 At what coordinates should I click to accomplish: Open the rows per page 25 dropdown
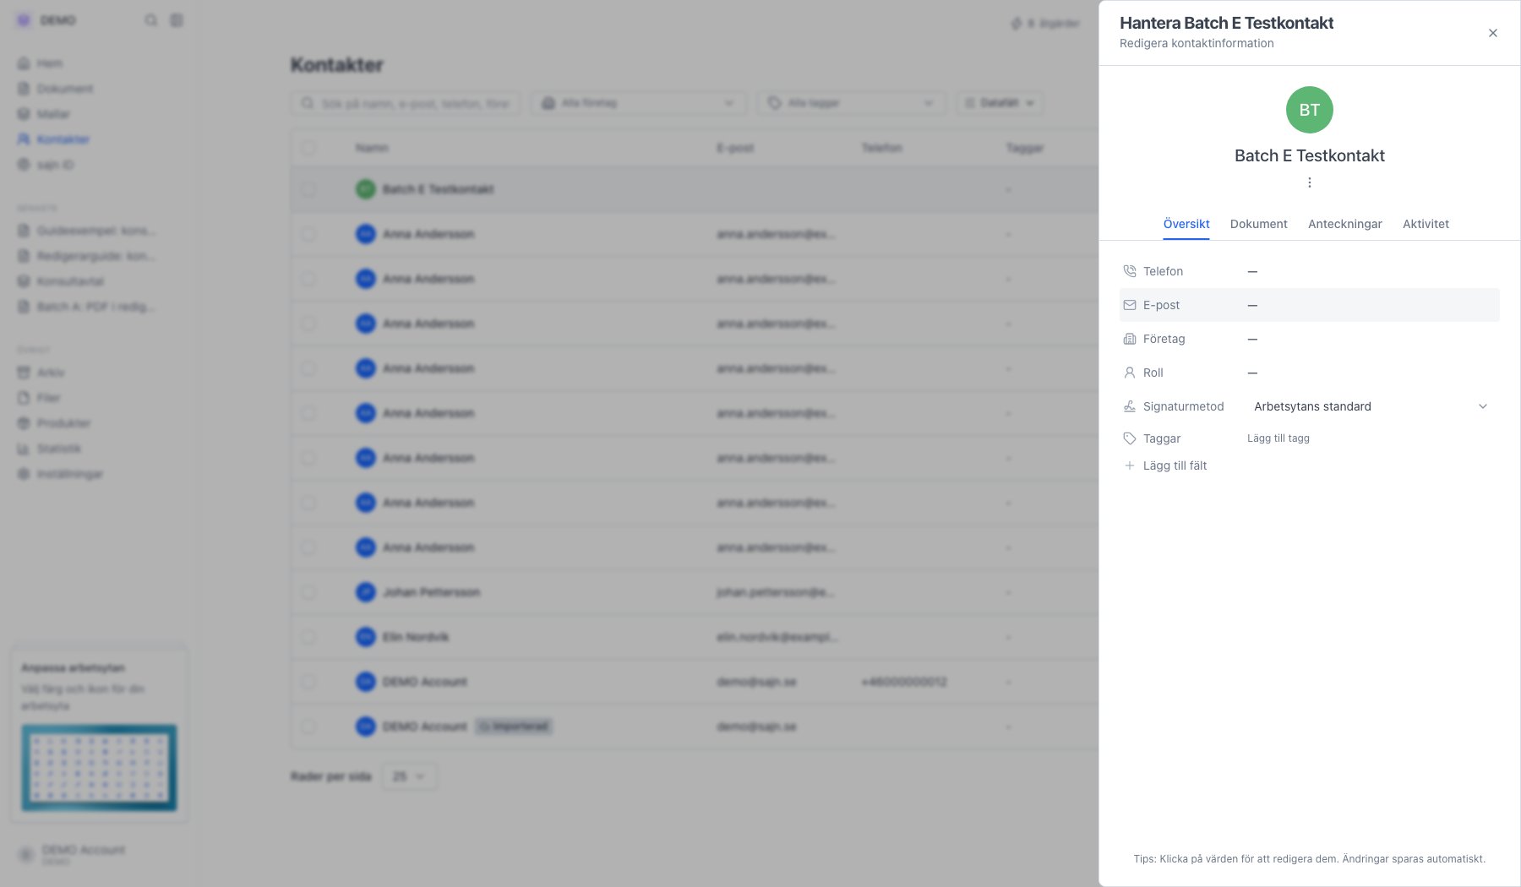pyautogui.click(x=409, y=776)
